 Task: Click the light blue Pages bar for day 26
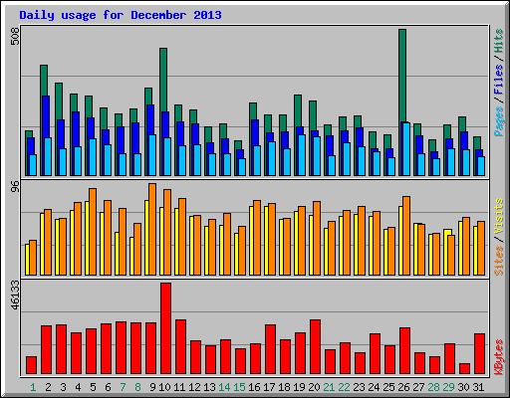[x=406, y=149]
